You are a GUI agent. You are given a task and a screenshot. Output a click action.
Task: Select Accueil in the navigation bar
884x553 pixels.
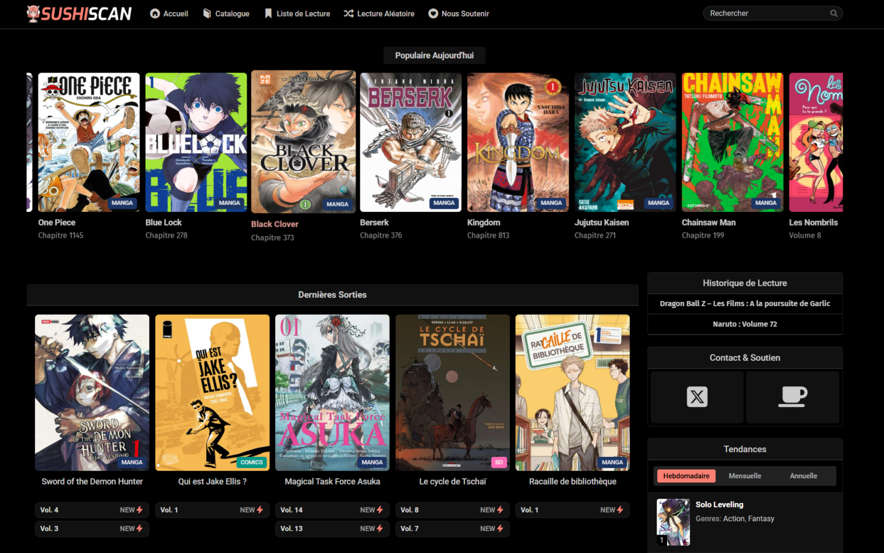pyautogui.click(x=174, y=13)
